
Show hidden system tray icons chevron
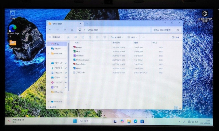pos(179,122)
